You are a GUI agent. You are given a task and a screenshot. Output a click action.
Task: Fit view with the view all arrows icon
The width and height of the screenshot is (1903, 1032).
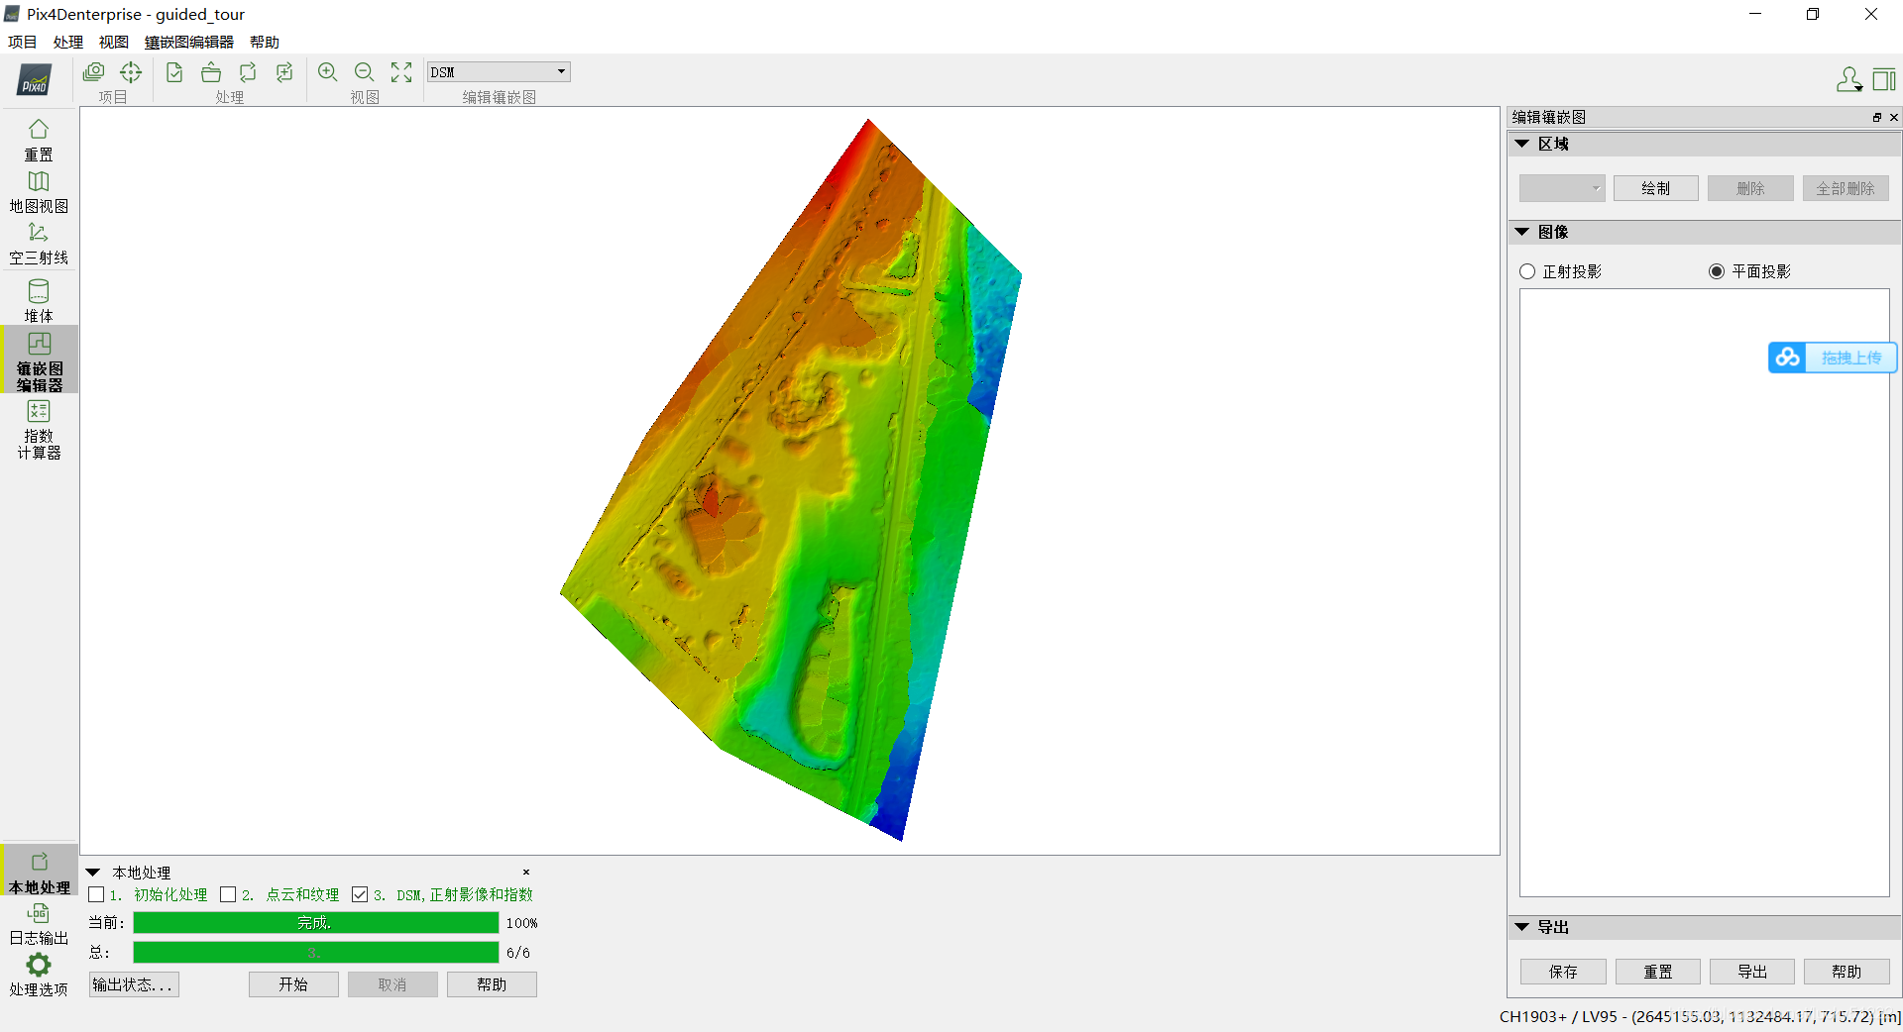(401, 72)
